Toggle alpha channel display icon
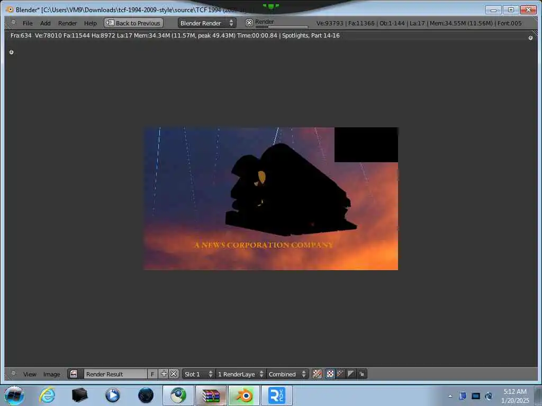 point(351,374)
